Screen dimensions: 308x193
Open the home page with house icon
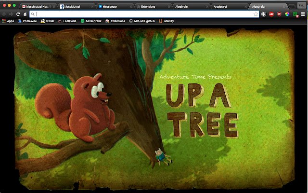tap(25, 14)
